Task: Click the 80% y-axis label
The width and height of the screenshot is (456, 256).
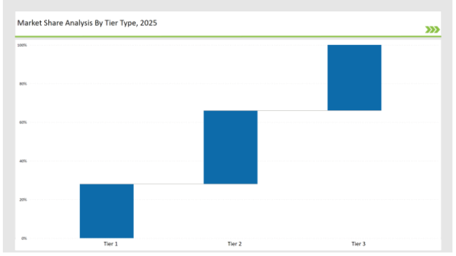Action: 23,83
